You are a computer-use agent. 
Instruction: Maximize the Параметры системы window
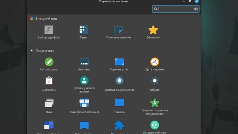click(190, 1)
